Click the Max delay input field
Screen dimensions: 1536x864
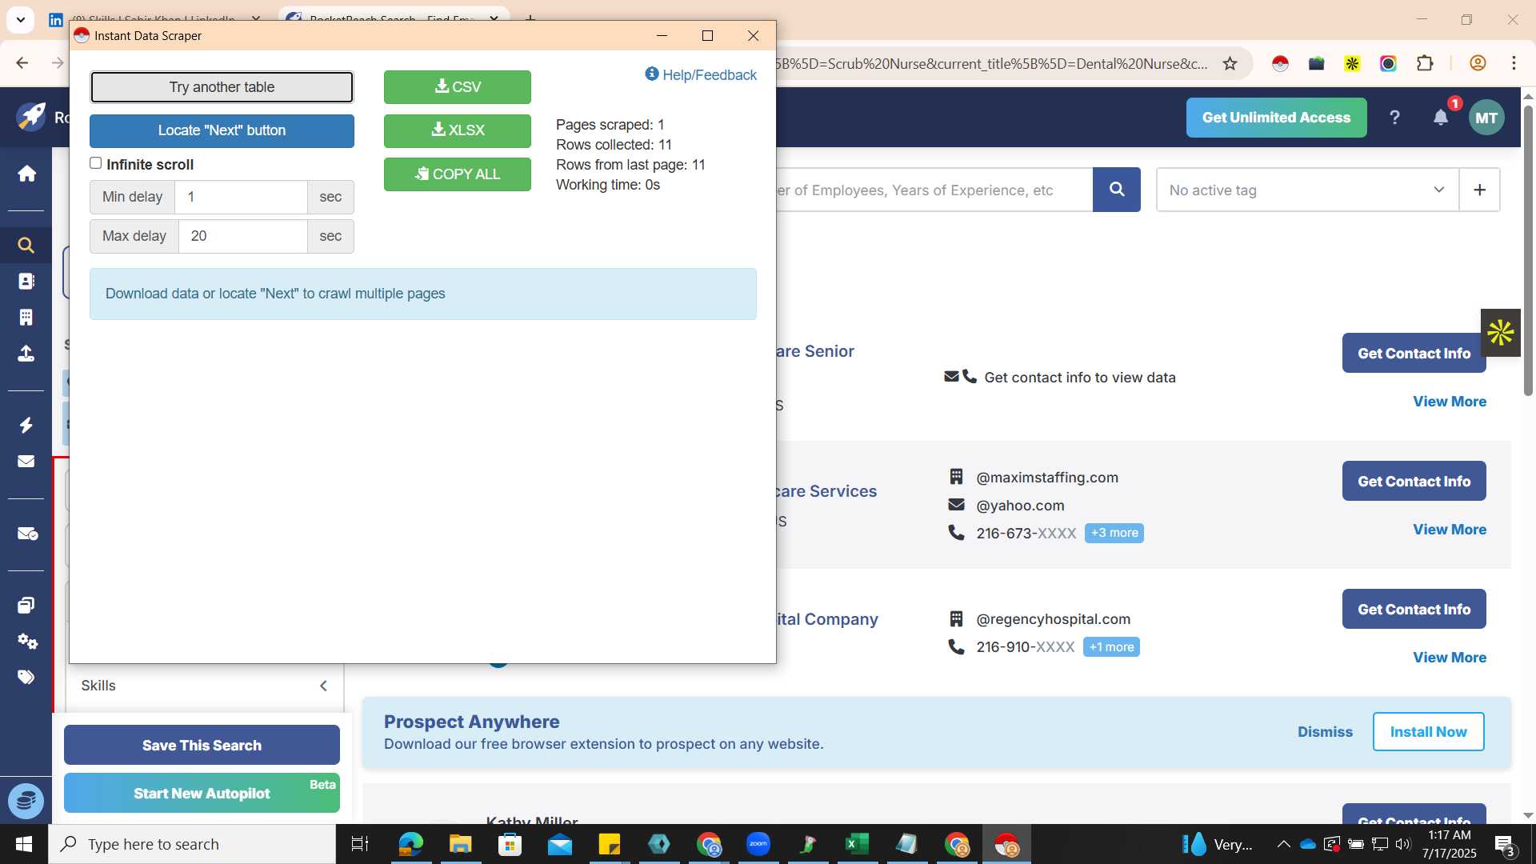pos(243,236)
